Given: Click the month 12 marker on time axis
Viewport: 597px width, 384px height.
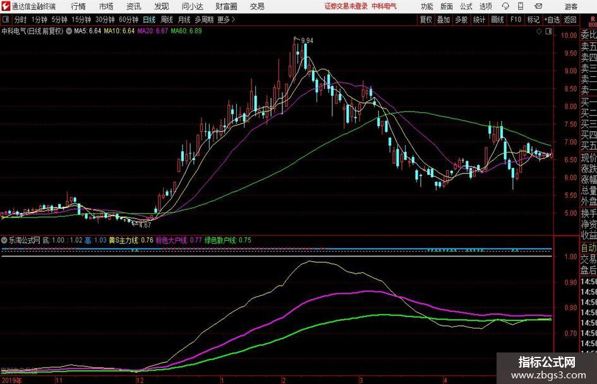Looking at the screenshot, I should tap(140, 380).
